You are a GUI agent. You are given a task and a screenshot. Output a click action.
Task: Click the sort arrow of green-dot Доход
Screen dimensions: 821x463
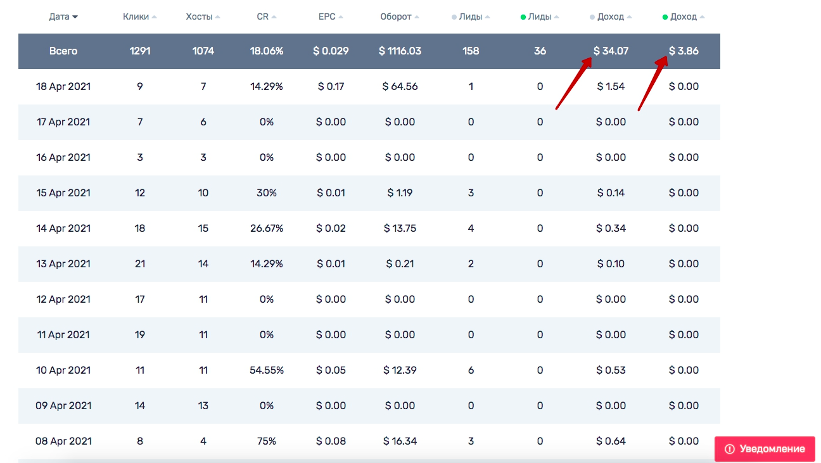click(702, 17)
